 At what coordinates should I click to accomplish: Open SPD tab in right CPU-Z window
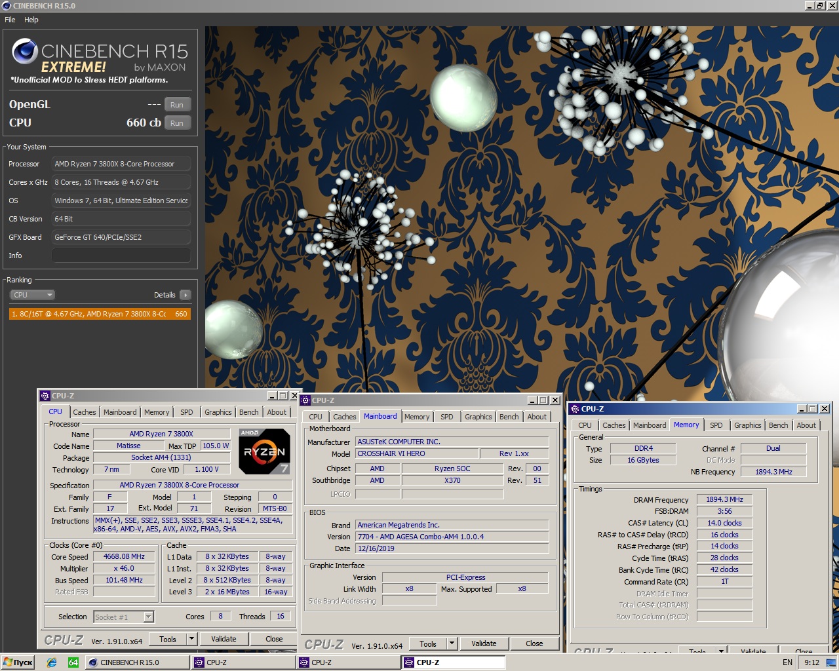coord(716,425)
